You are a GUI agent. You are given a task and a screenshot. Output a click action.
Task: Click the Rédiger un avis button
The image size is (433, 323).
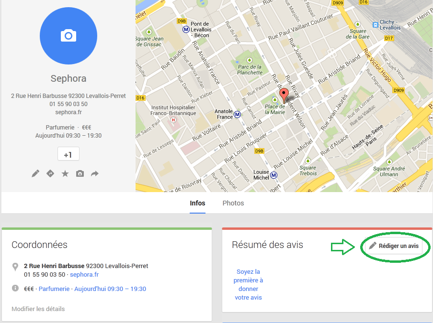[394, 246]
